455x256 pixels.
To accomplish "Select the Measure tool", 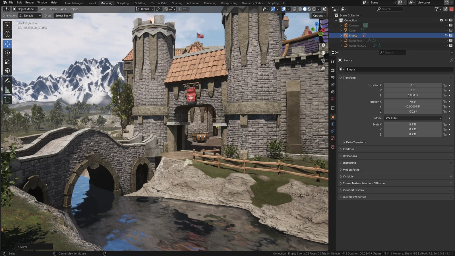I will pos(7,90).
